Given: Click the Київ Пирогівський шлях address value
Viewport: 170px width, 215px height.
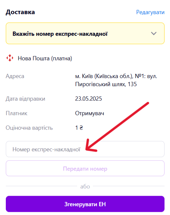Looking at the screenshot, I should click(116, 80).
